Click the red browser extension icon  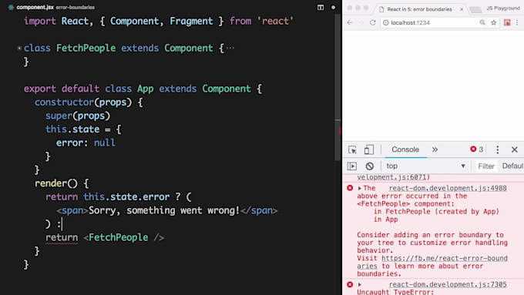click(507, 22)
